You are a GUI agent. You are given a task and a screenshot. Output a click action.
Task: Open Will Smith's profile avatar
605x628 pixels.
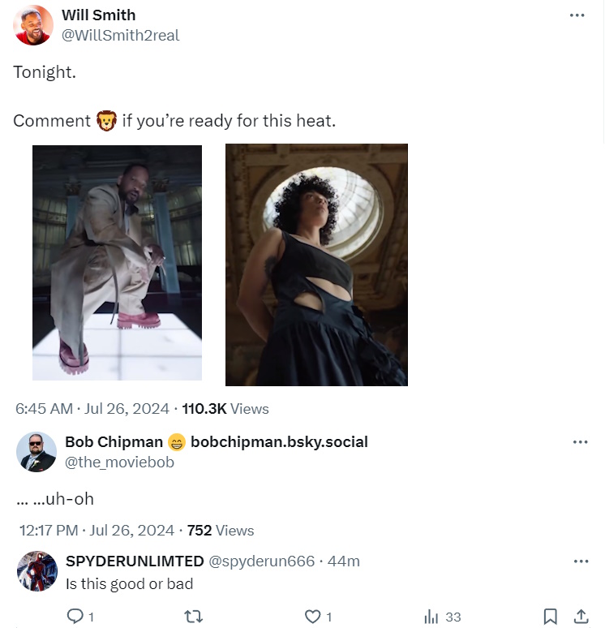(33, 25)
